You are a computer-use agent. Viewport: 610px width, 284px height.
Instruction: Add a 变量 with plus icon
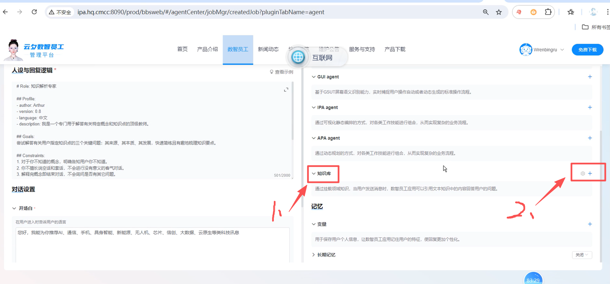coord(590,224)
